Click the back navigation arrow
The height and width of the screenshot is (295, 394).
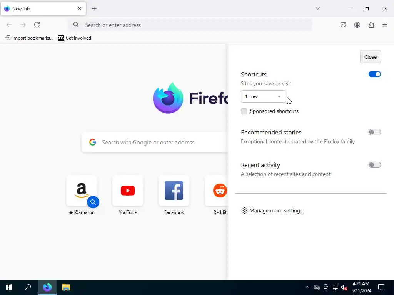(9, 25)
